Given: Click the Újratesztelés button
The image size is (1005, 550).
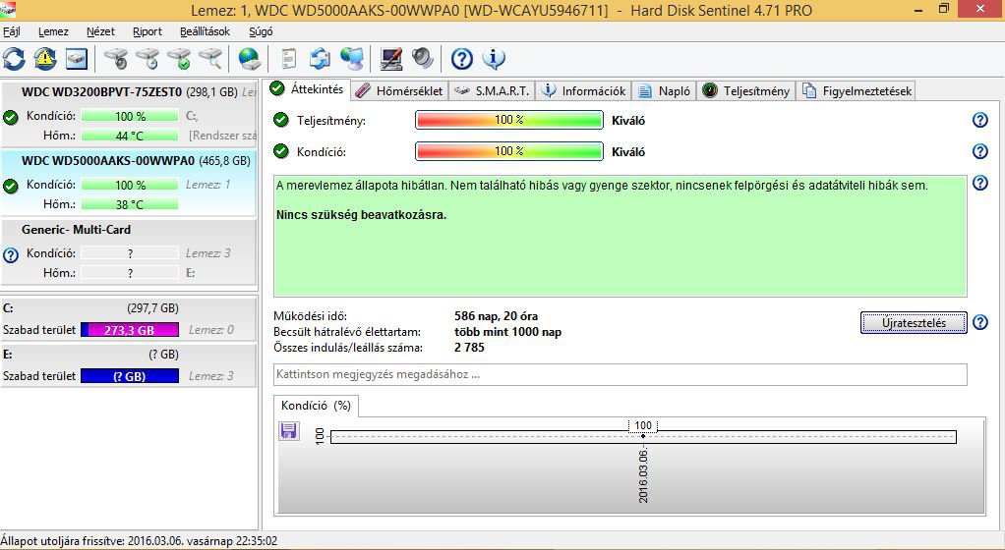Looking at the screenshot, I should point(914,323).
